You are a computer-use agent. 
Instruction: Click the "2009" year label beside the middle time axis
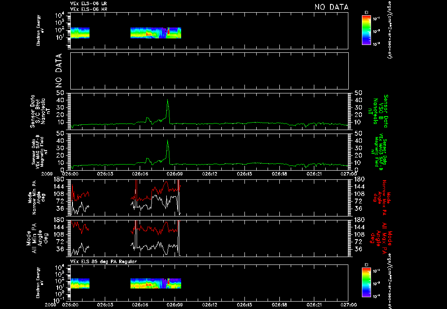point(47,174)
